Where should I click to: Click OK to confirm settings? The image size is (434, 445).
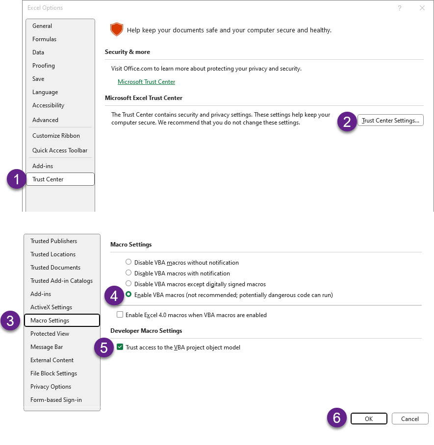coord(369,419)
